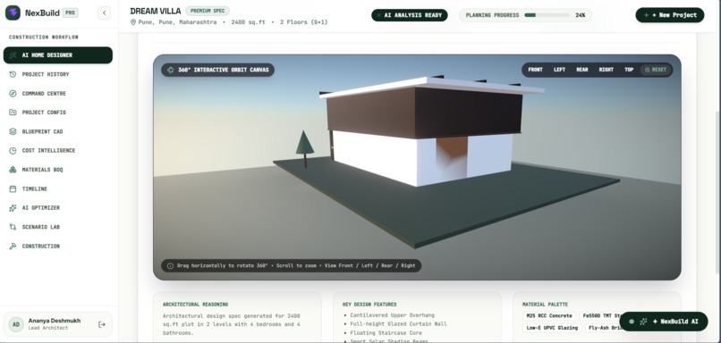Click the Project History clock icon
The image size is (721, 343).
13,74
